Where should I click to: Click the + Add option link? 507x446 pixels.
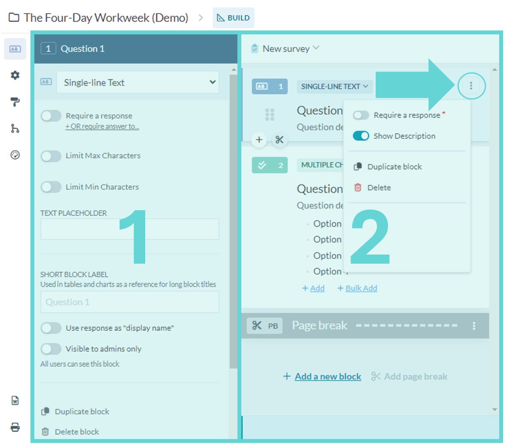314,288
